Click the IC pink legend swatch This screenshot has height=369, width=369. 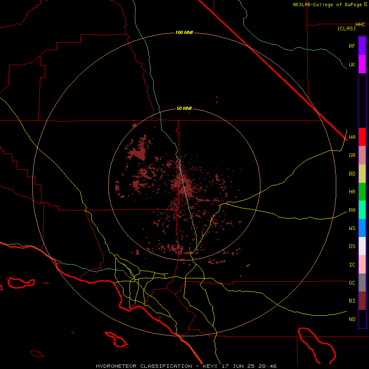[362, 264]
